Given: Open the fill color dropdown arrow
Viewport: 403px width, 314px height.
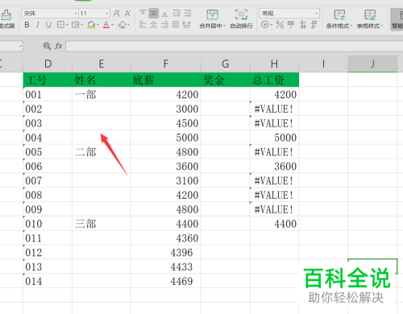Looking at the screenshot, I should tap(98, 25).
